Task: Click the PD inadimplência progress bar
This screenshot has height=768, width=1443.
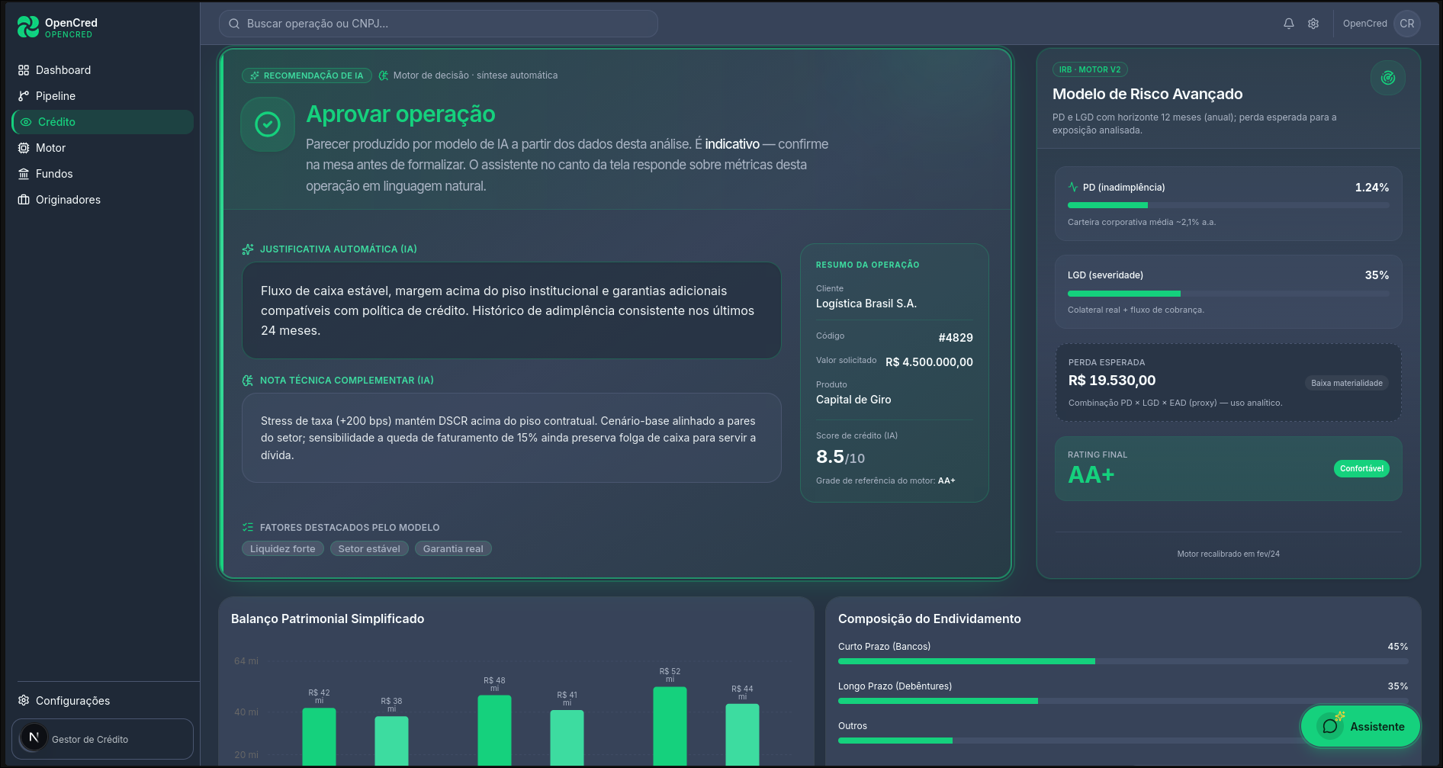Action: [x=1229, y=205]
